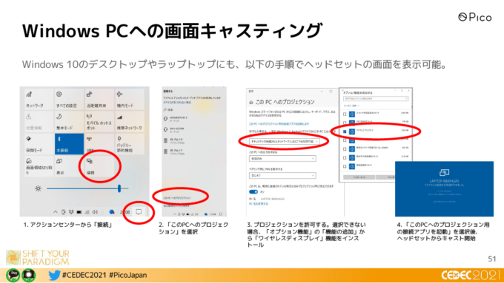This screenshot has width=504, height=283.
Task: Toggle the 近距離共有 tile
Action: pos(99,99)
